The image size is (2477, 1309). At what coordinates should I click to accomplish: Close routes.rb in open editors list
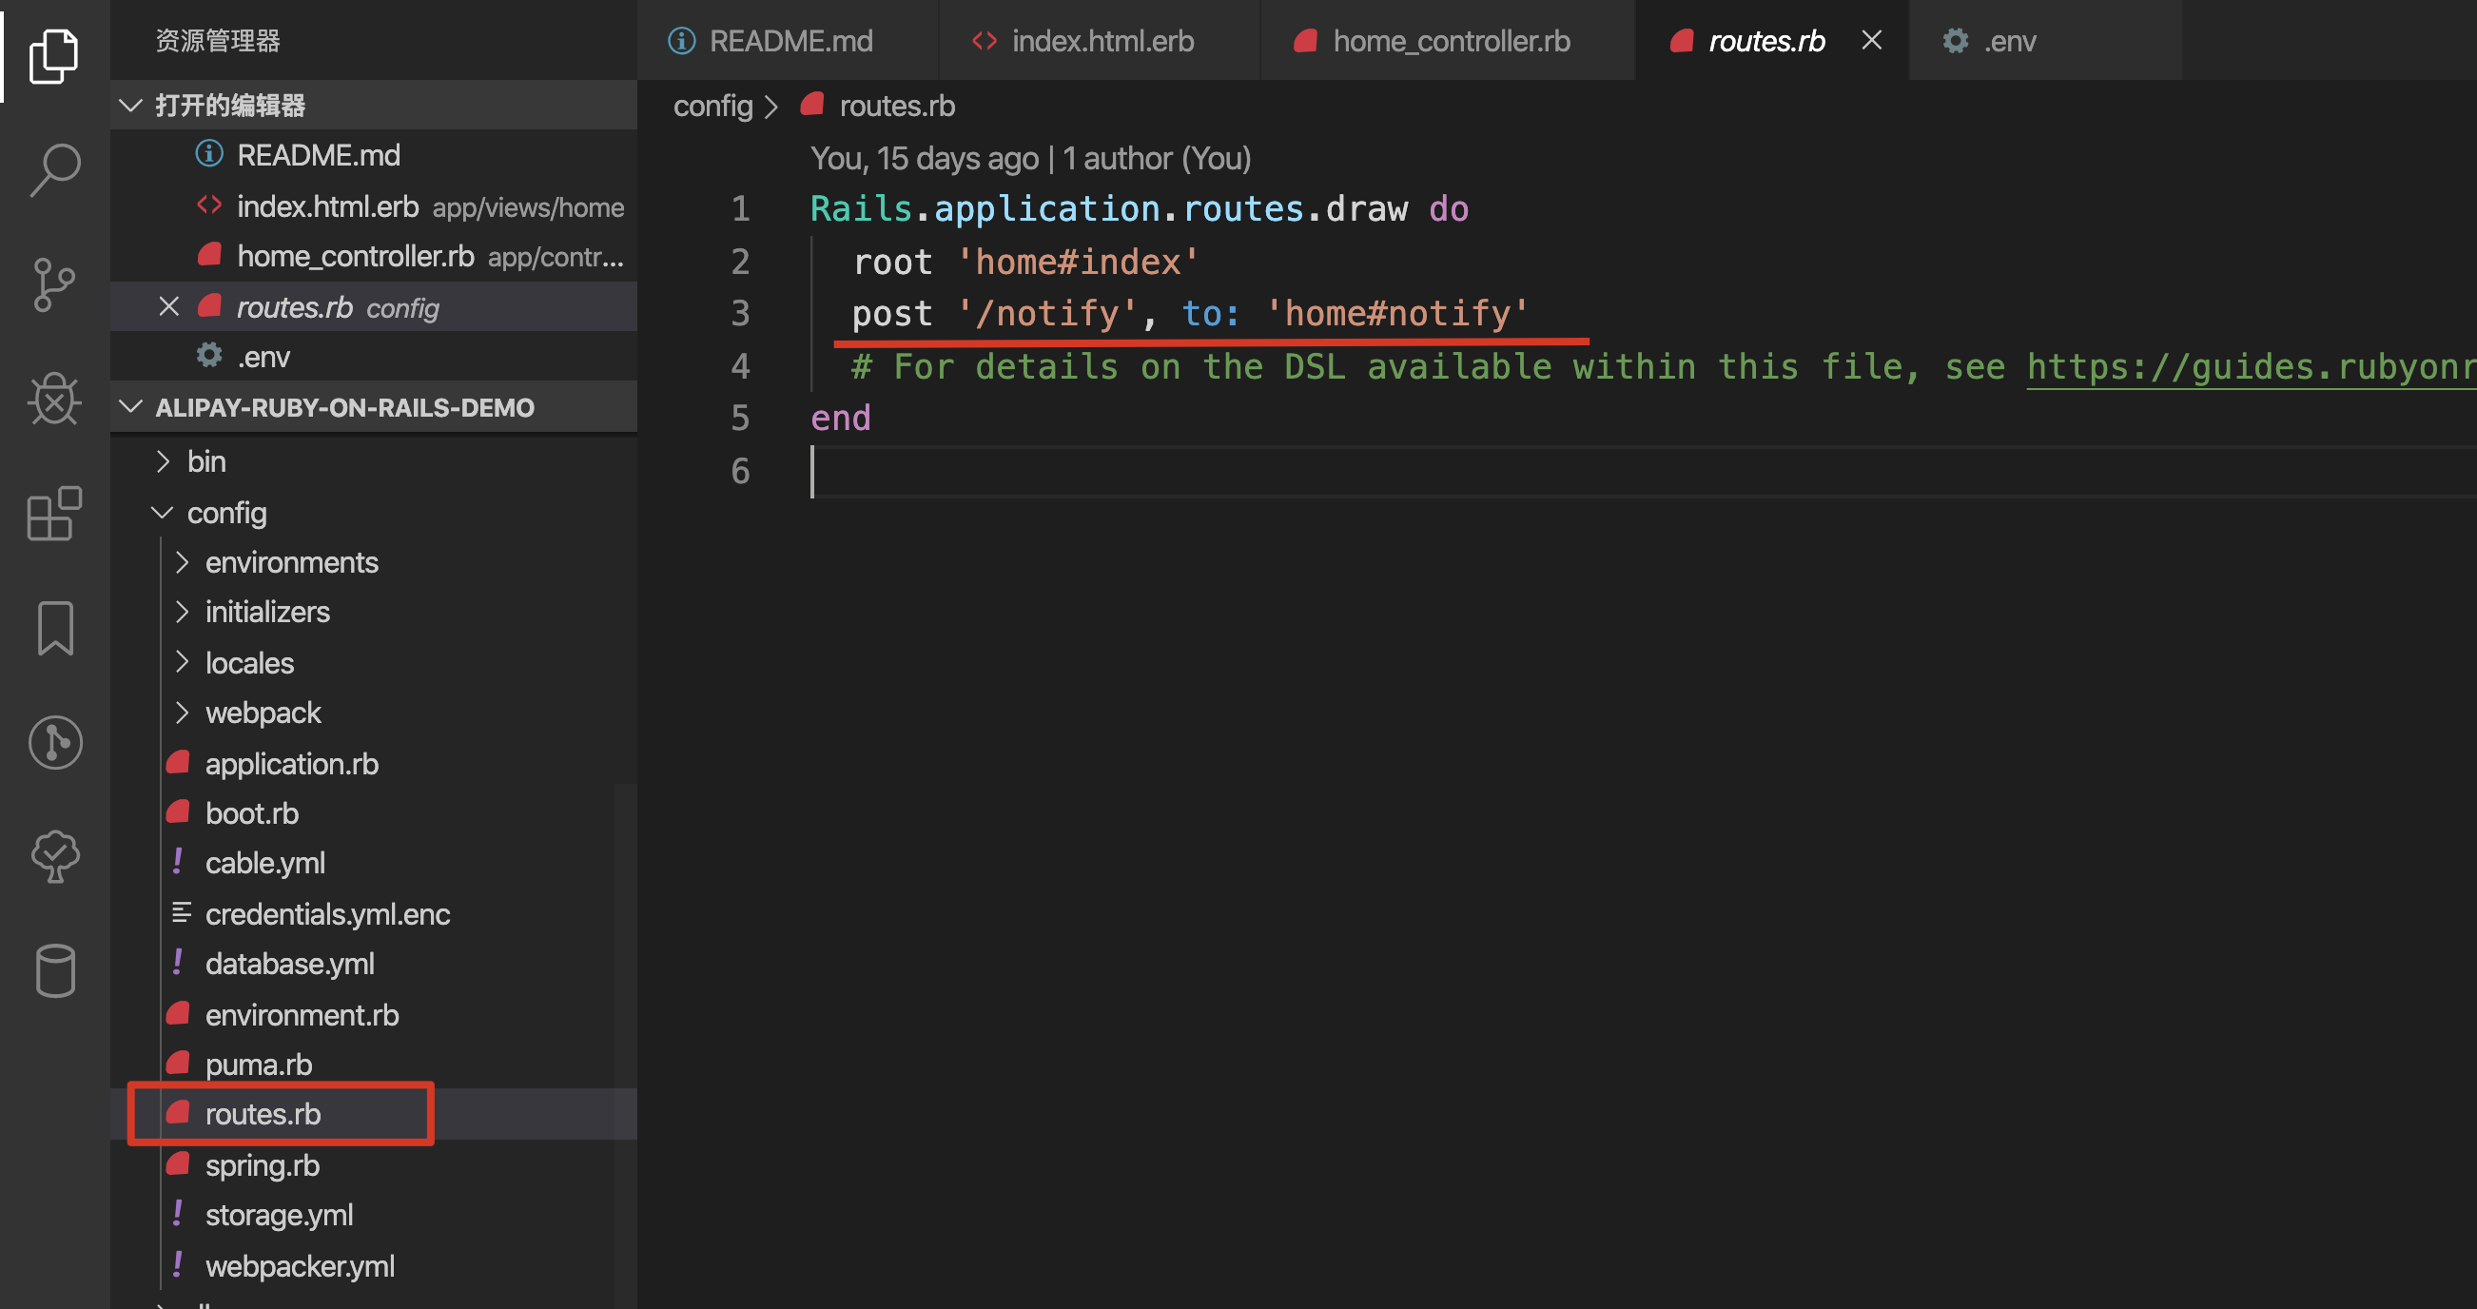coord(169,307)
